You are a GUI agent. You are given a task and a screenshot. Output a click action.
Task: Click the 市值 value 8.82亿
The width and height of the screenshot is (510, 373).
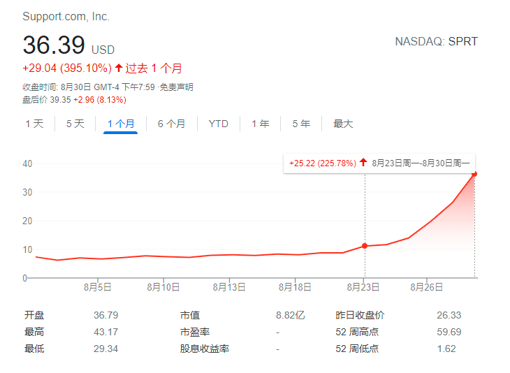pyautogui.click(x=291, y=315)
